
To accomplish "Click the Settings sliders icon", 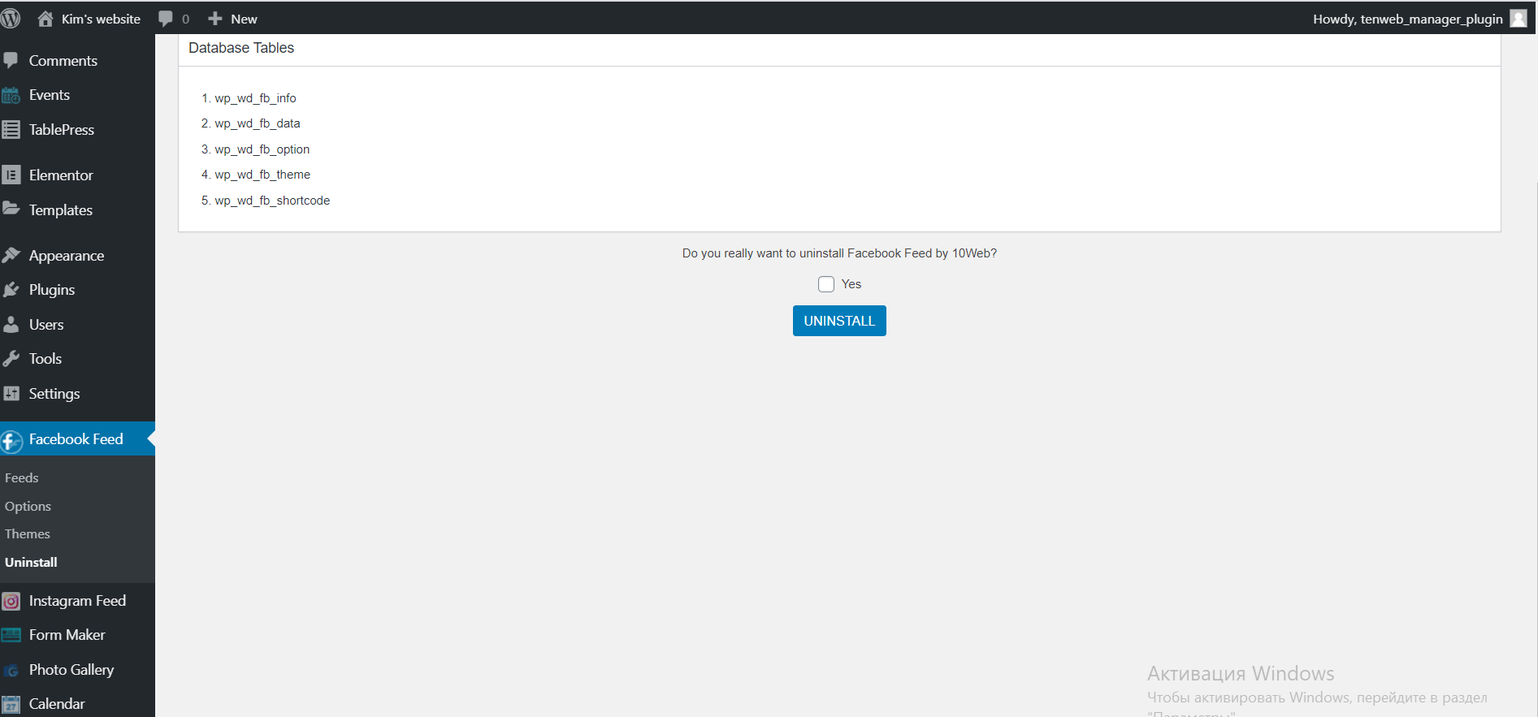I will point(11,393).
